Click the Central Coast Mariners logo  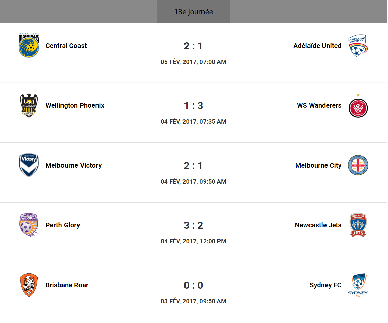(29, 46)
